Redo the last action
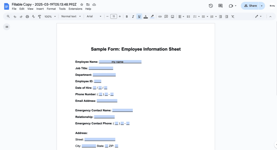The width and height of the screenshot is (277, 150). [21, 16]
